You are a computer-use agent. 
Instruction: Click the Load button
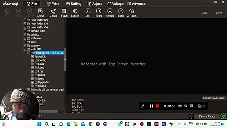tap(204, 13)
